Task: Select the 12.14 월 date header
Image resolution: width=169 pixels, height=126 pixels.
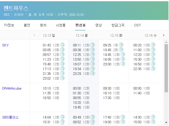Action: point(82,35)
